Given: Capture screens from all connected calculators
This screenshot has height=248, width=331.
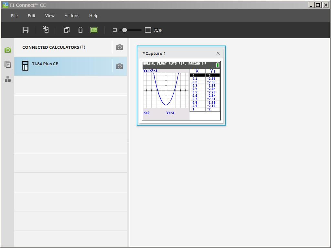Looking at the screenshot, I should point(120,47).
